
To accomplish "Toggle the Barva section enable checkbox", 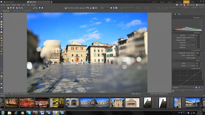I will click(x=173, y=61).
